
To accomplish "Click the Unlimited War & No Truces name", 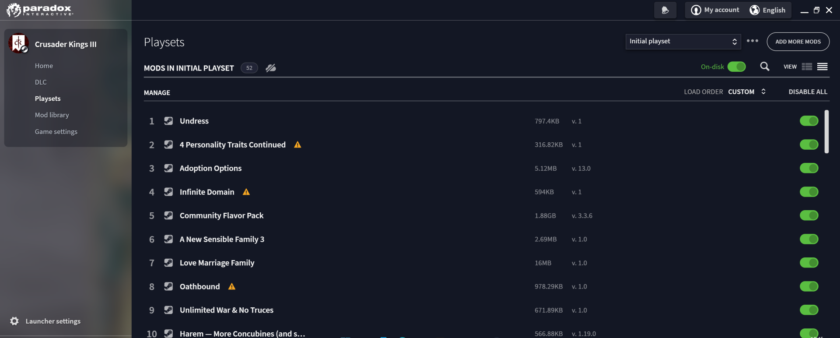I will coord(227,310).
